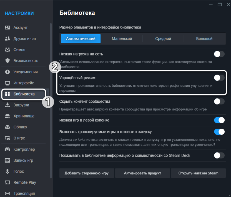The width and height of the screenshot is (231, 197).
Task: Open the Интерфейс settings section
Action: pyautogui.click(x=24, y=83)
